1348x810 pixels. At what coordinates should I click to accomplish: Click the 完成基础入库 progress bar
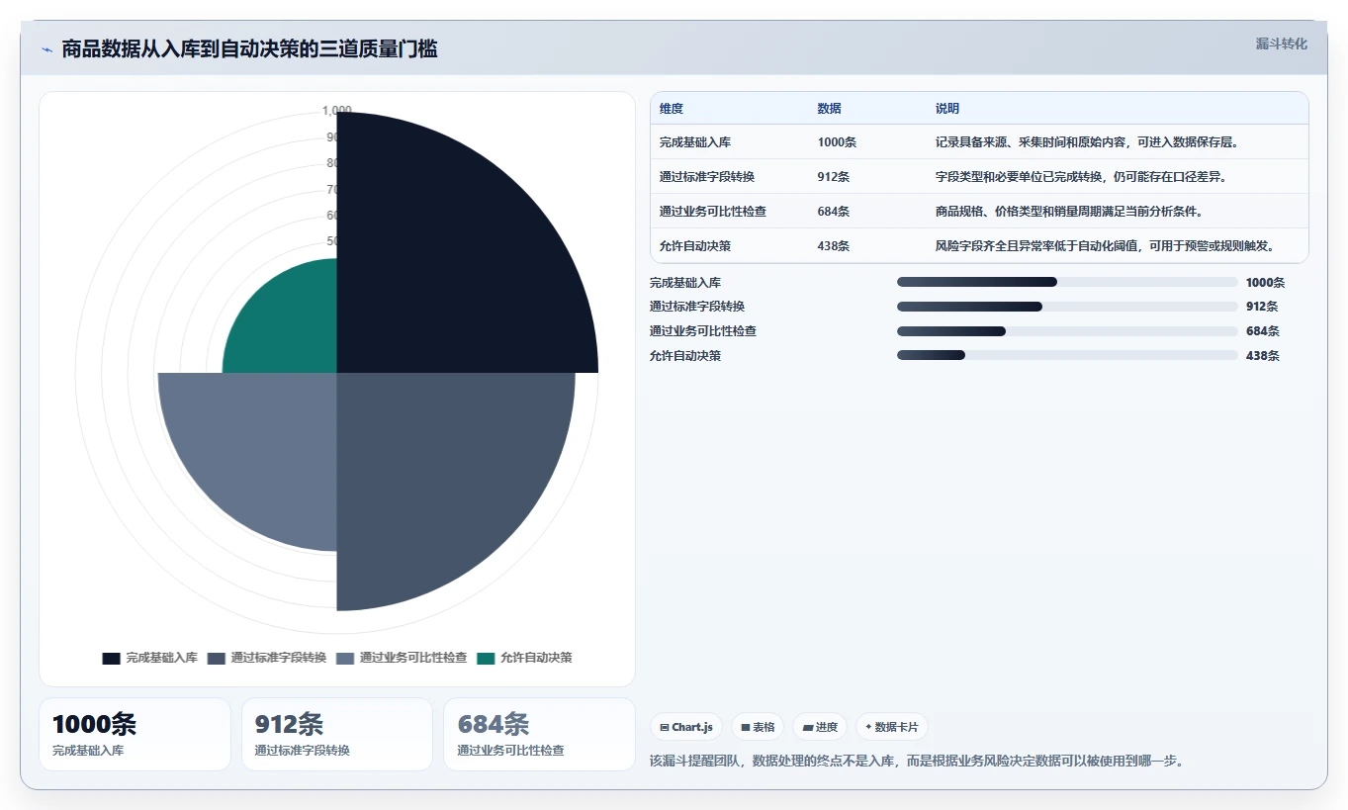point(1067,282)
